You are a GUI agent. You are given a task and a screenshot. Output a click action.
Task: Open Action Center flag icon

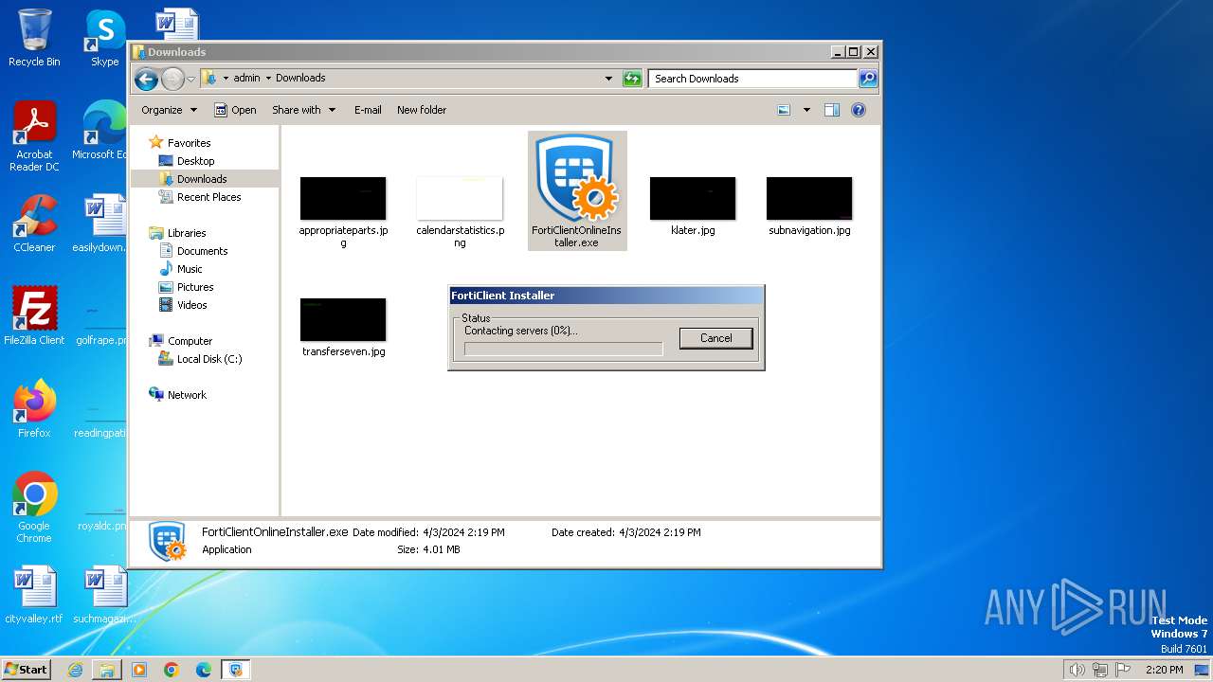[x=1123, y=670]
